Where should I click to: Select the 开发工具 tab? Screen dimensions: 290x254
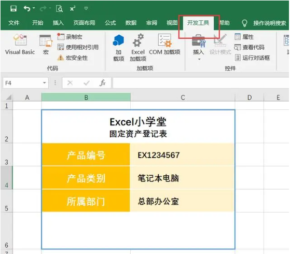[198, 23]
